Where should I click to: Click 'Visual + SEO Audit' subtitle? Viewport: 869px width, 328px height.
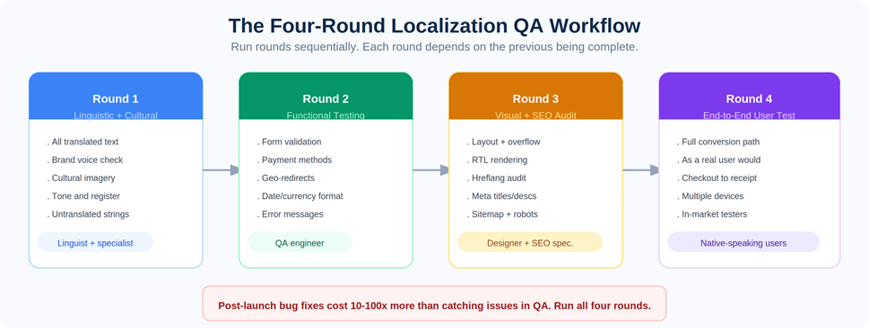(536, 116)
